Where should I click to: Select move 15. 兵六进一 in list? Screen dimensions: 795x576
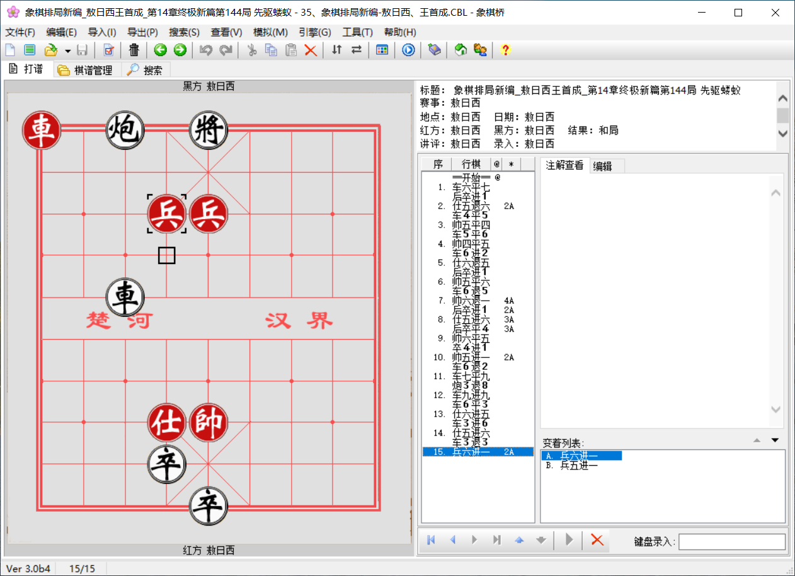478,452
